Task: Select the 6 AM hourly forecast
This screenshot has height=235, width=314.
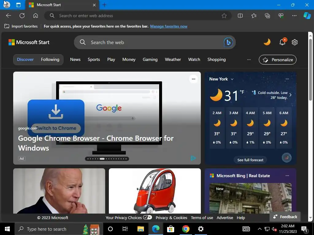Action: click(284, 128)
